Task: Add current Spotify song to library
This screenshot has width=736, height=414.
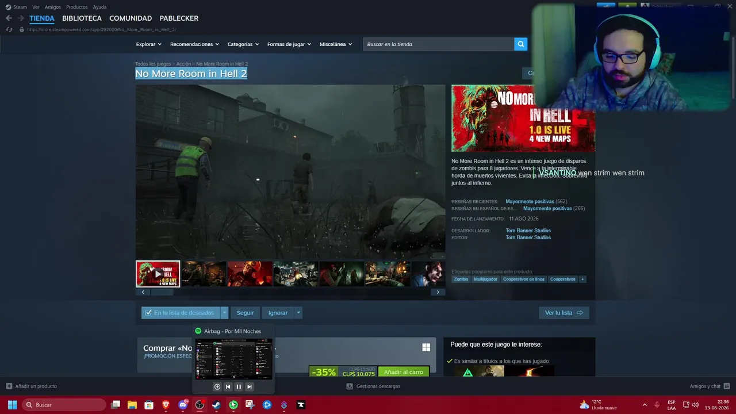Action: [x=217, y=387]
